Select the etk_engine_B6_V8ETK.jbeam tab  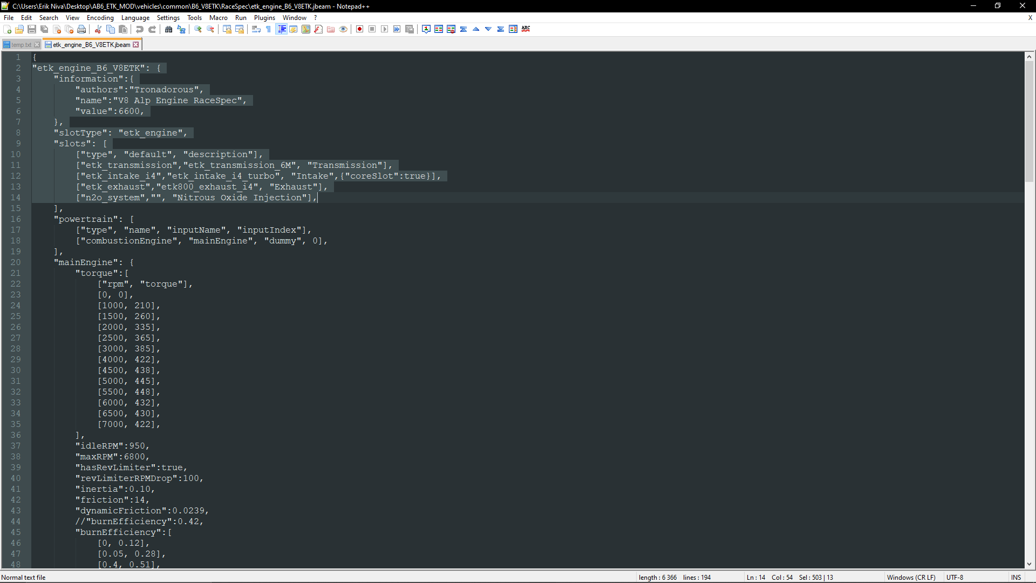(91, 45)
